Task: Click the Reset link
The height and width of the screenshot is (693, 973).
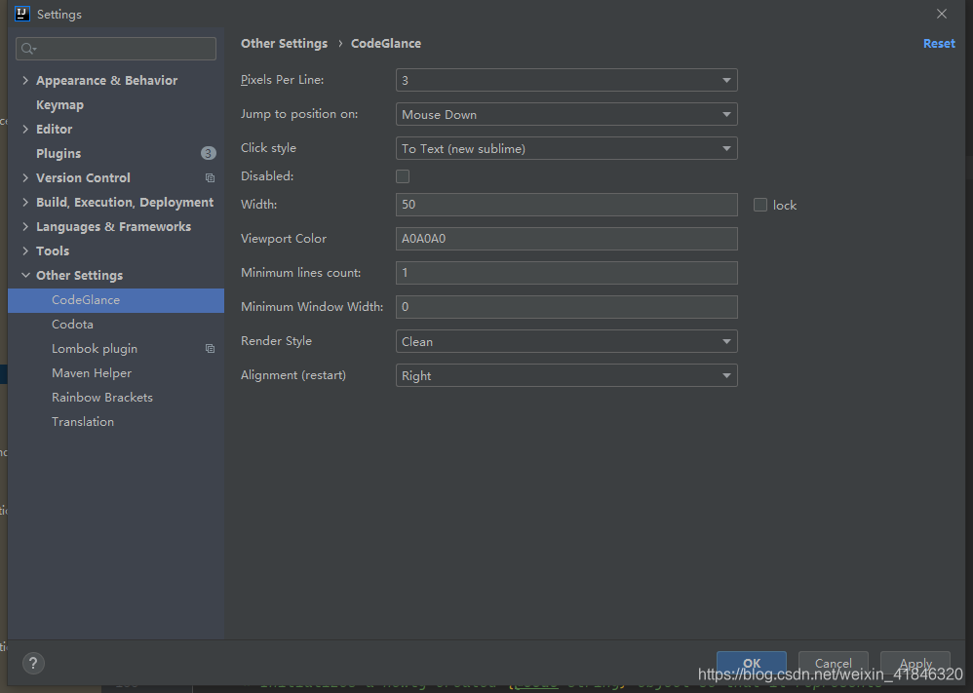Action: click(939, 44)
